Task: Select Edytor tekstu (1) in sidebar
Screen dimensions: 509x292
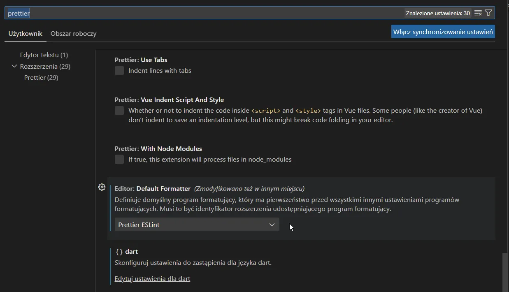Action: click(44, 55)
